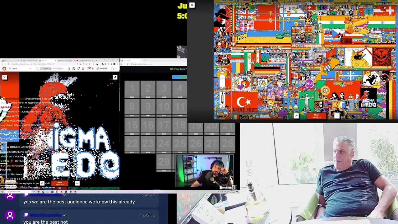Switch to the YouTube browser tab

pos(85,61)
